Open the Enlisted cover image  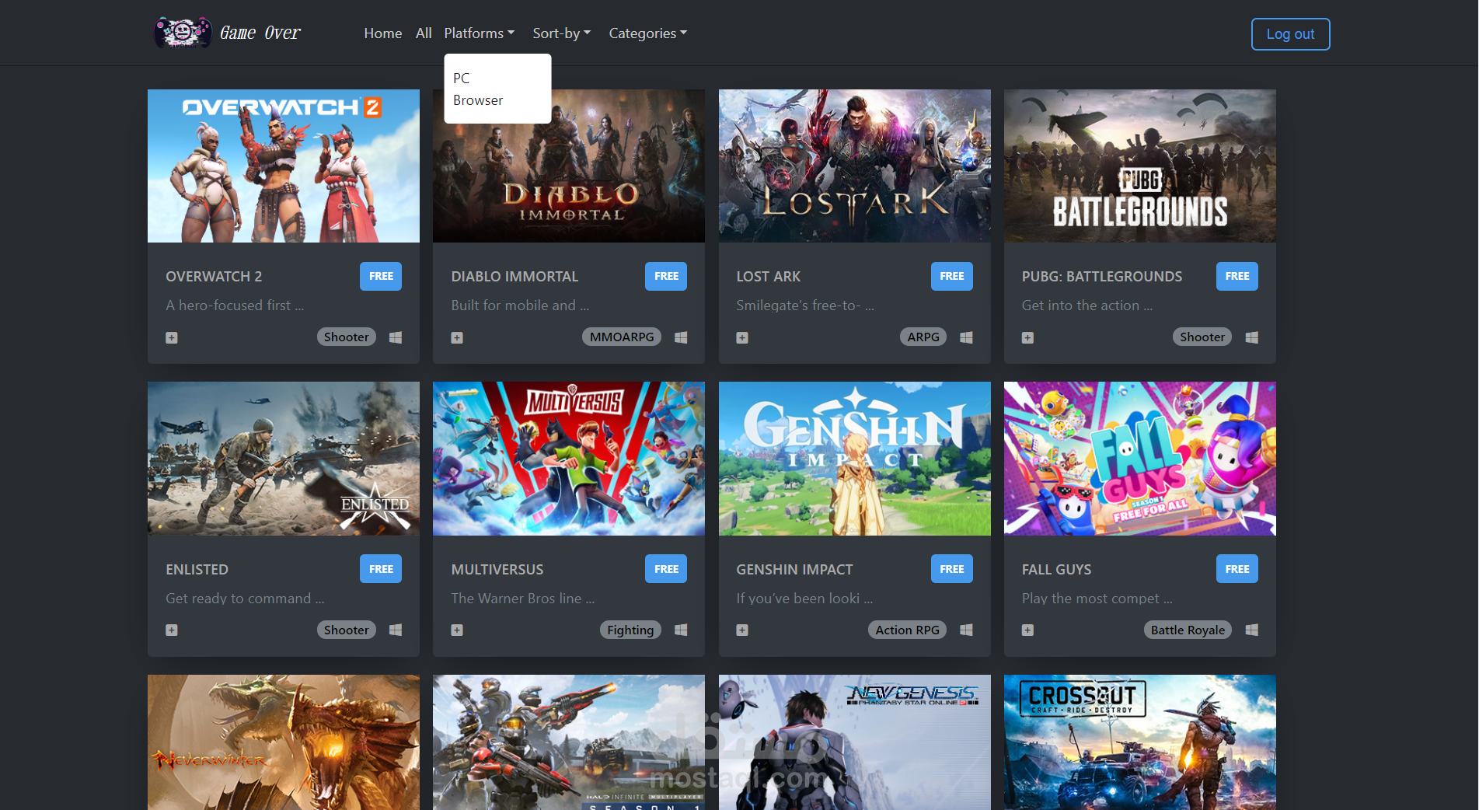tap(284, 459)
